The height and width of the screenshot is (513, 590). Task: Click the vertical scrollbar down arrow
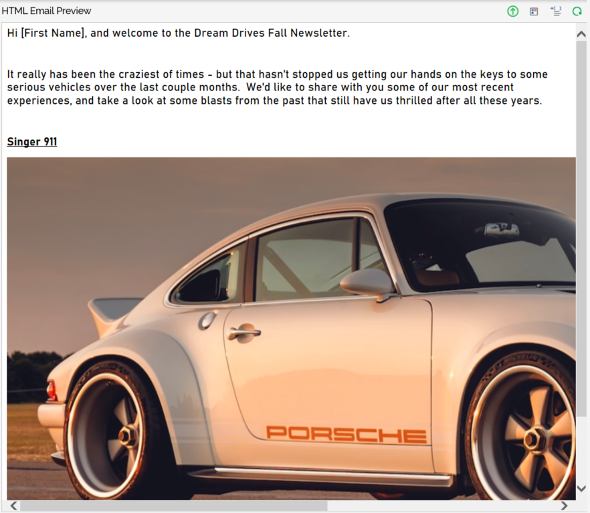tap(581, 488)
